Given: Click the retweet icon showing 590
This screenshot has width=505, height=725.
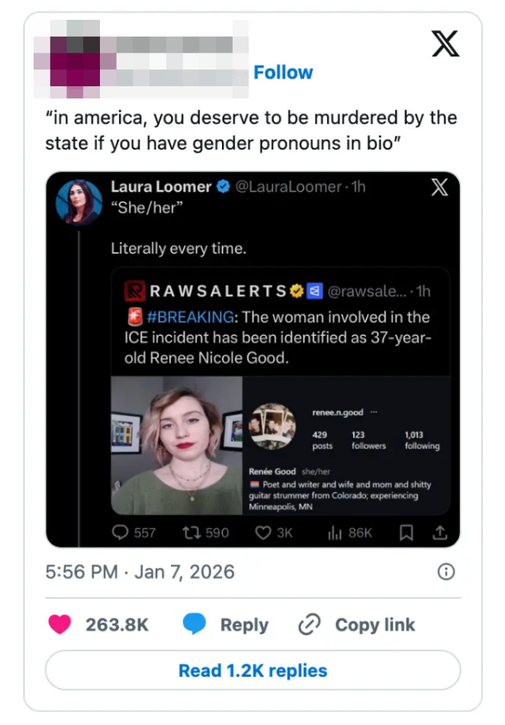Looking at the screenshot, I should click(191, 533).
